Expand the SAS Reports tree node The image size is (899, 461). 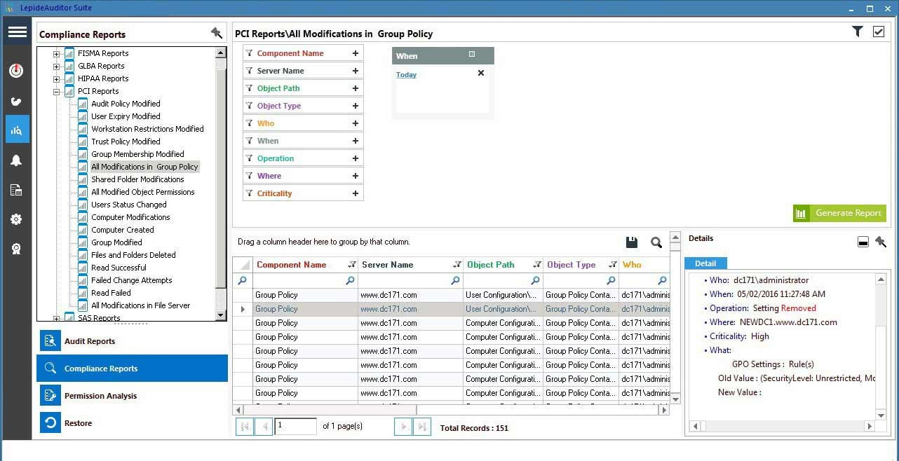(57, 318)
